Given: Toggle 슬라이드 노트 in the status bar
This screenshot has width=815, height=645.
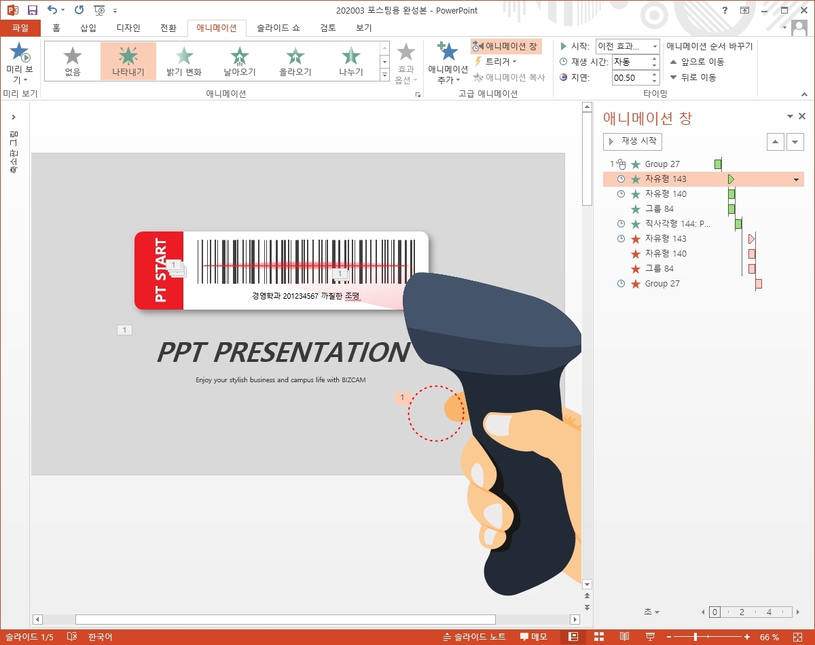Looking at the screenshot, I should point(474,637).
